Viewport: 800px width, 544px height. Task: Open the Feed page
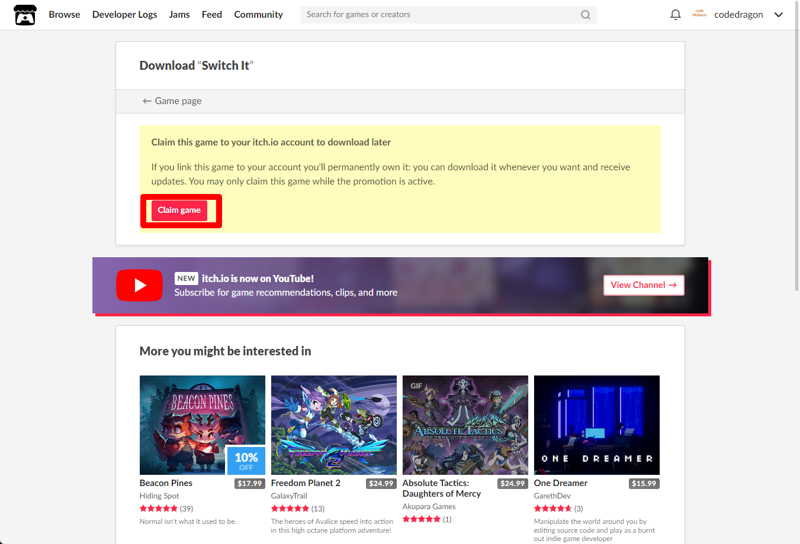tap(212, 15)
